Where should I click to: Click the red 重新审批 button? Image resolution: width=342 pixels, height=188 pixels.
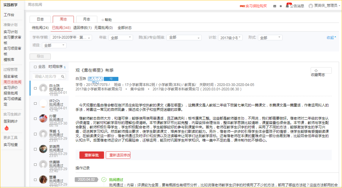coord(91,155)
